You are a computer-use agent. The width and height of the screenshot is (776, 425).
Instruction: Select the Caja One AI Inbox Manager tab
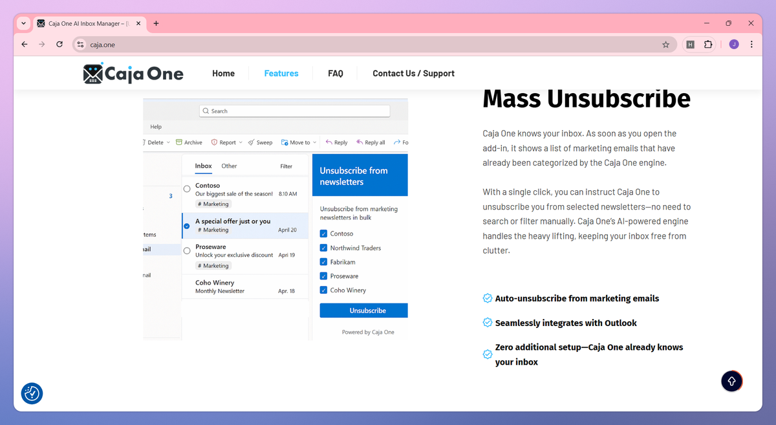point(89,23)
